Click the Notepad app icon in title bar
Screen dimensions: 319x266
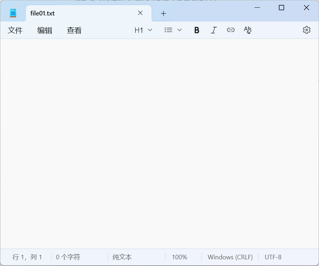point(13,13)
